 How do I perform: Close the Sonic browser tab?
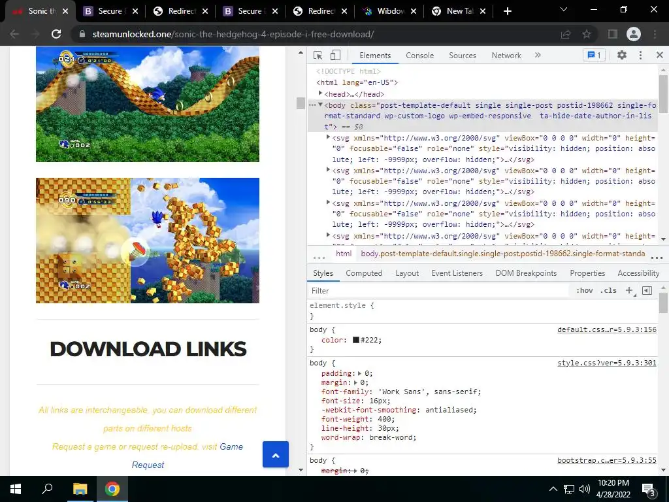tap(65, 11)
